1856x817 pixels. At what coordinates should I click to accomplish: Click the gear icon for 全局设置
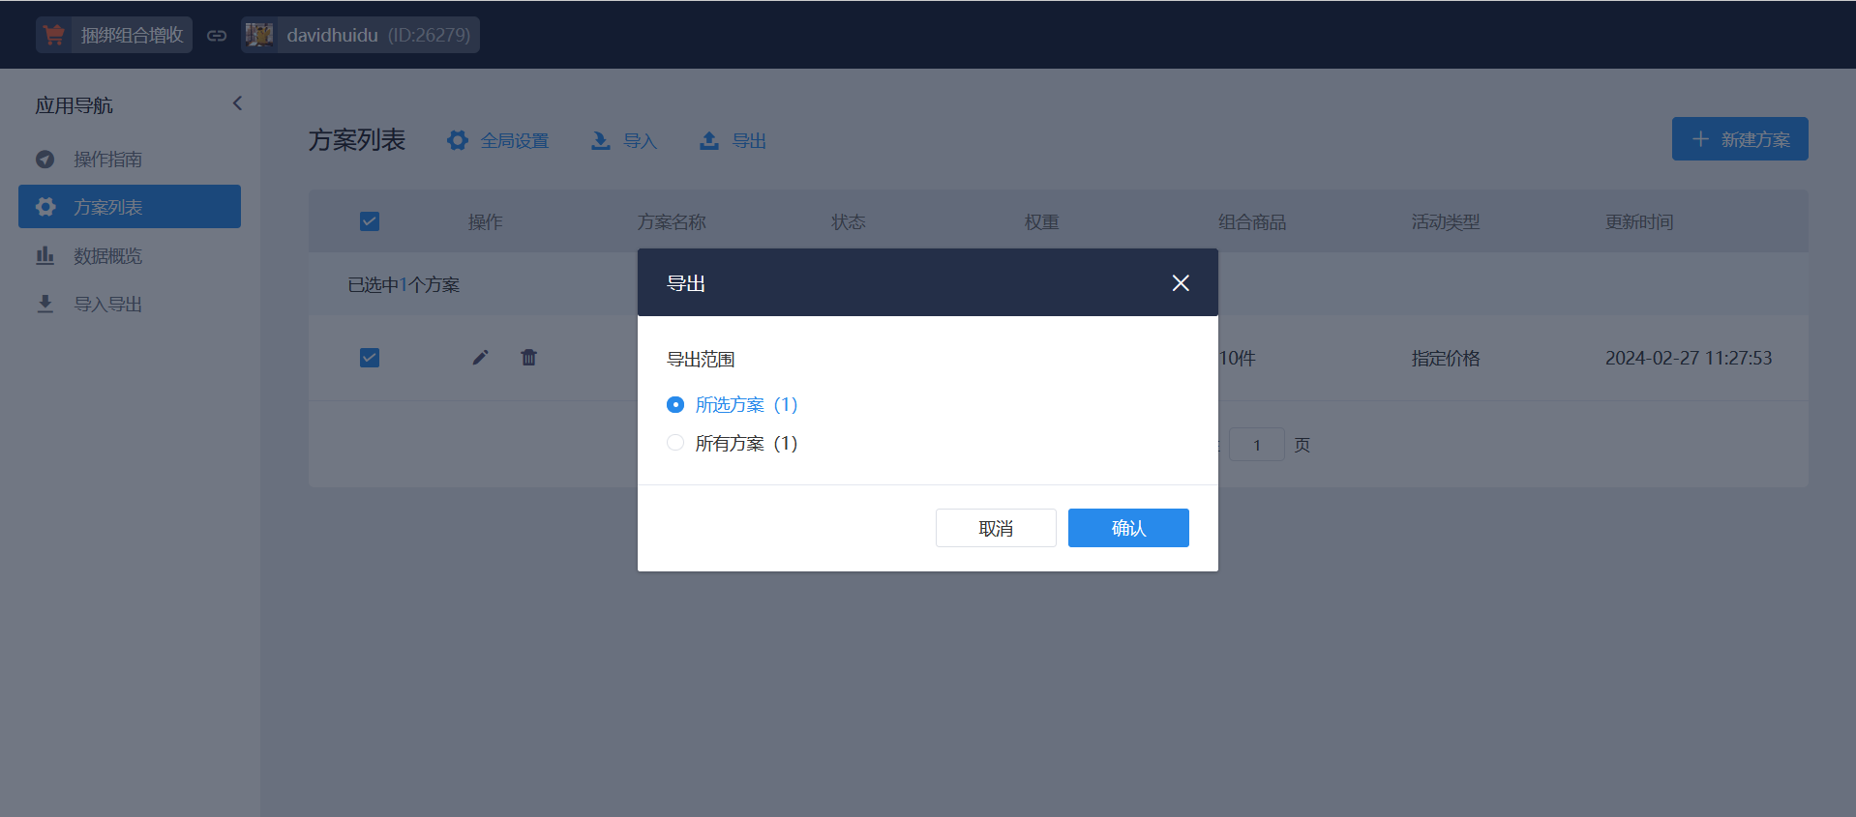pyautogui.click(x=458, y=140)
